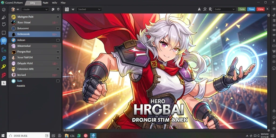
Task: Toggle the checkbox on the Adean row
Action: pyautogui.click(x=58, y=40)
